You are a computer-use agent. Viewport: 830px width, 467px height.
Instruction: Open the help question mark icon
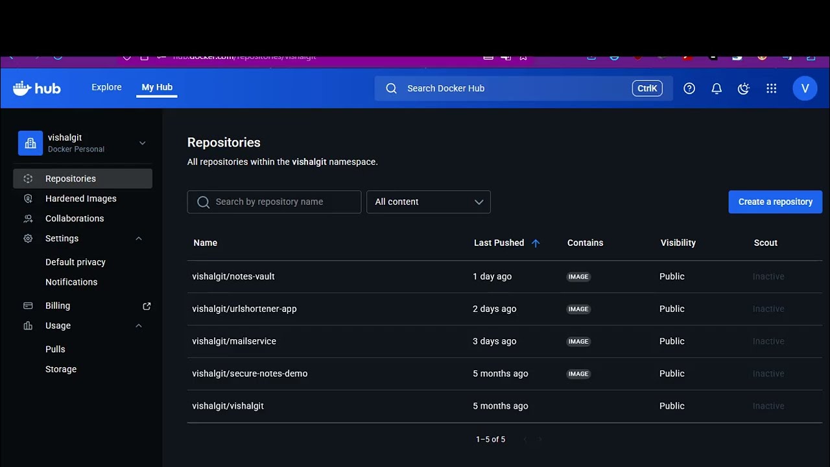[689, 88]
